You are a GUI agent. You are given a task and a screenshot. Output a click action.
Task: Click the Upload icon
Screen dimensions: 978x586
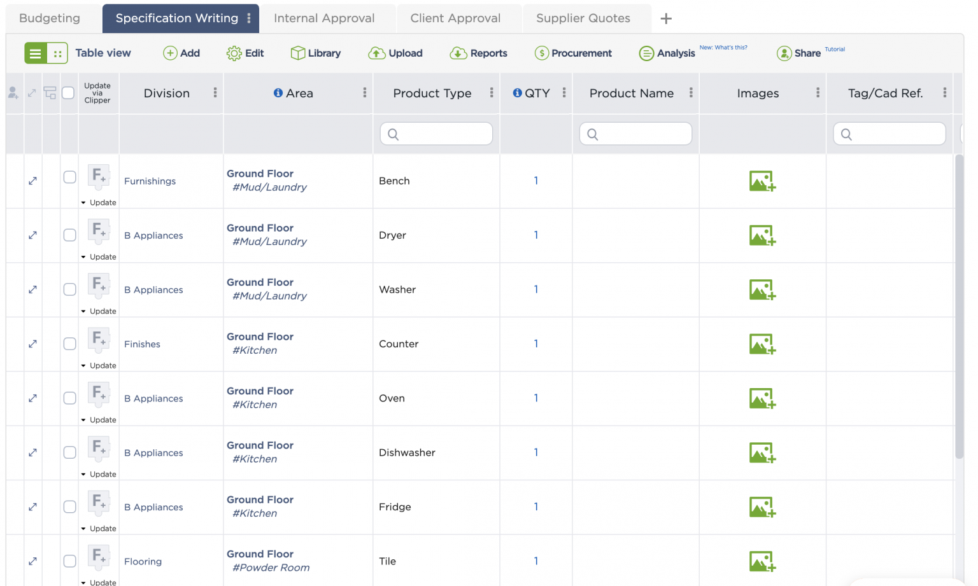click(378, 53)
